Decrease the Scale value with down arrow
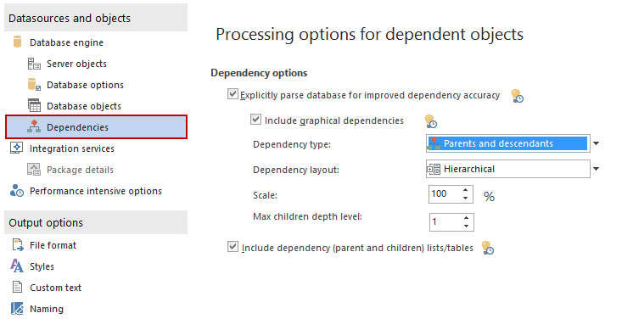This screenshot has width=633, height=319. coord(466,198)
